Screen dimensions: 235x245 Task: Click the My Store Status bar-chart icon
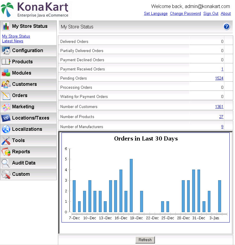click(x=6, y=26)
